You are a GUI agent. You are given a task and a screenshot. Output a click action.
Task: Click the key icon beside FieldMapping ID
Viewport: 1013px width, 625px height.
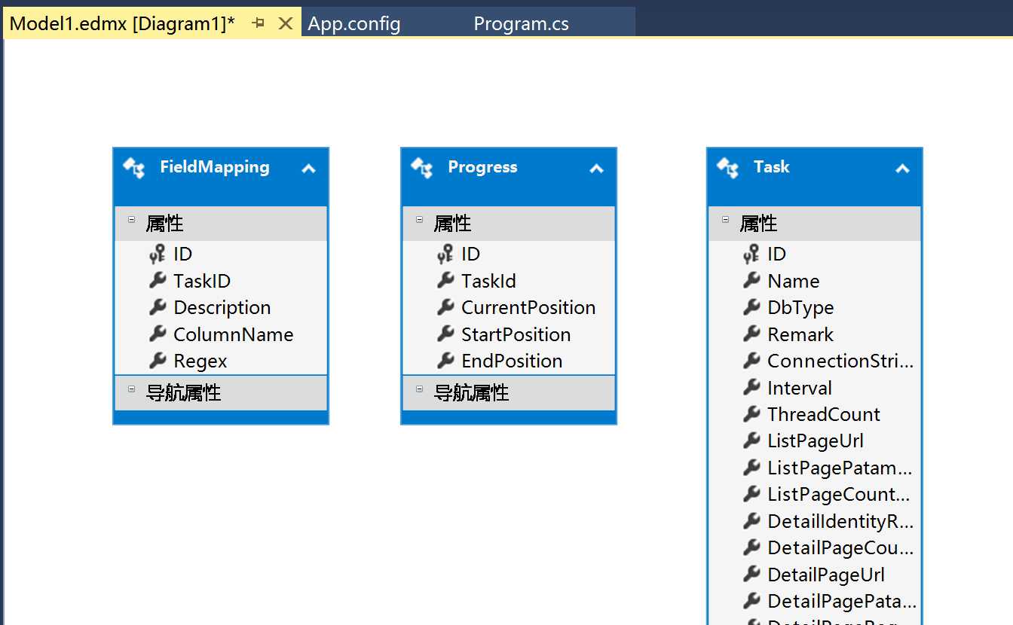pos(157,255)
